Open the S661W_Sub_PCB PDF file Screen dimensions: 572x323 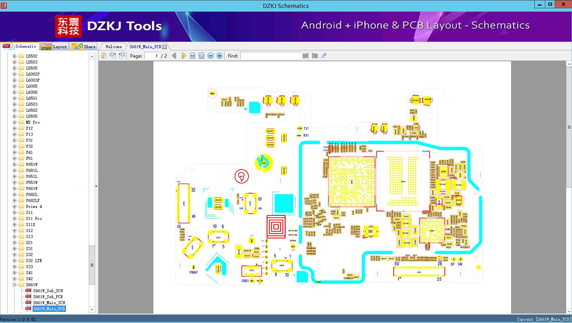48,297
